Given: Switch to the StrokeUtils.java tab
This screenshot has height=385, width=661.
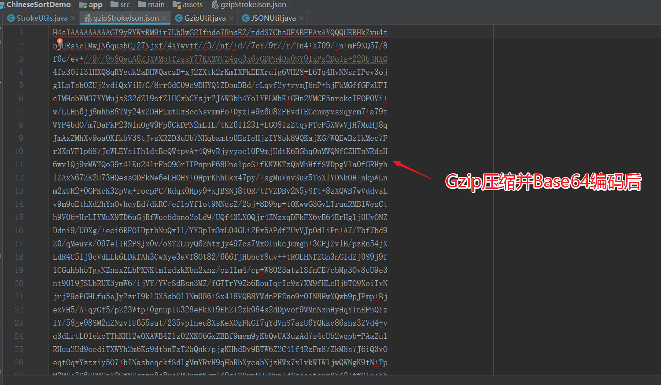Looking at the screenshot, I should coord(42,18).
